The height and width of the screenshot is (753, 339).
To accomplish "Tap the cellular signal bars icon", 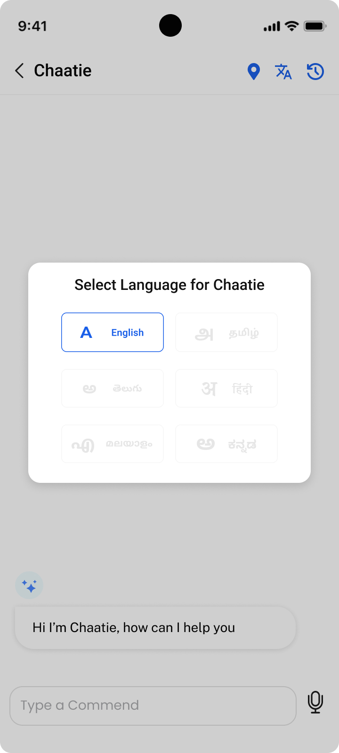I will coord(272,27).
